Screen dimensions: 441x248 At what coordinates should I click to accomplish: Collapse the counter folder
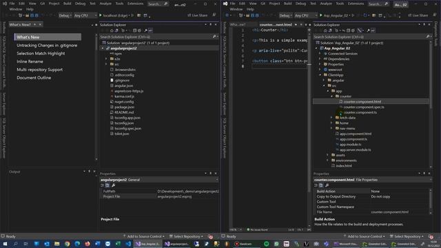(331, 96)
